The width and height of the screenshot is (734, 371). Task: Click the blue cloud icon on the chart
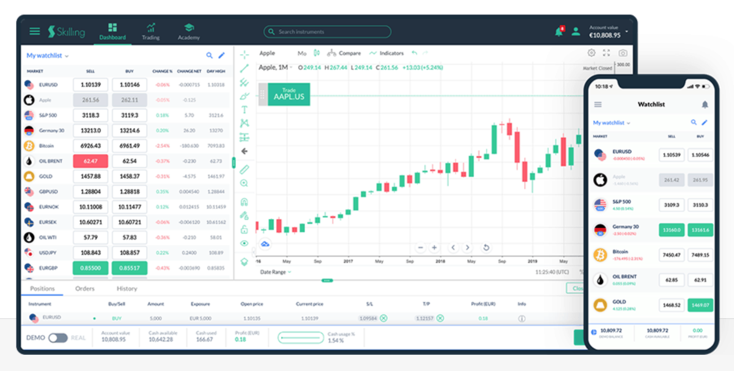point(265,244)
